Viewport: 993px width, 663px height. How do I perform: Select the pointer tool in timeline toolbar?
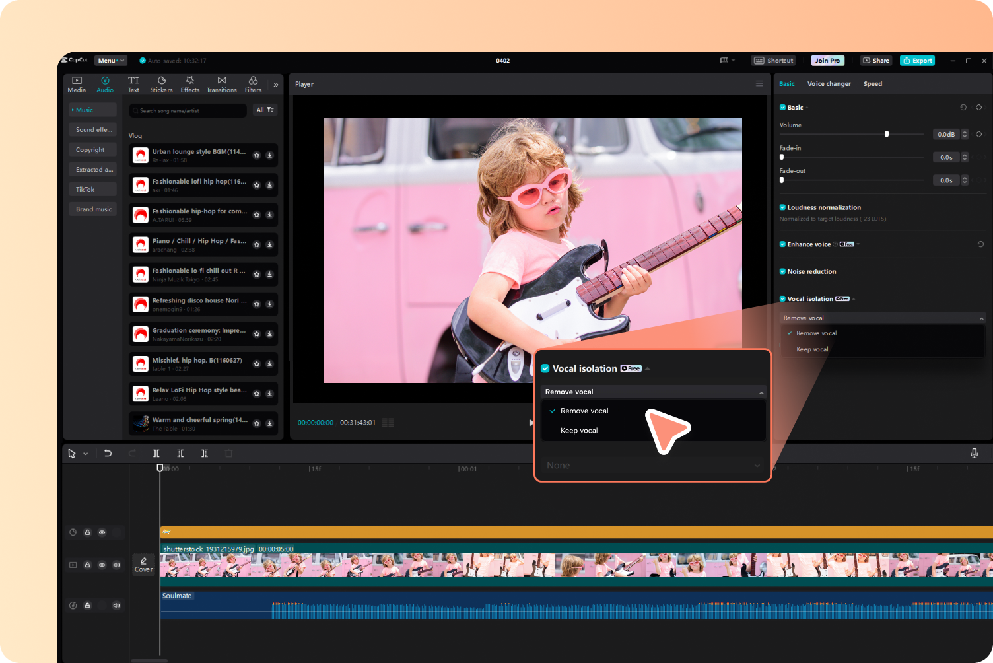point(72,454)
